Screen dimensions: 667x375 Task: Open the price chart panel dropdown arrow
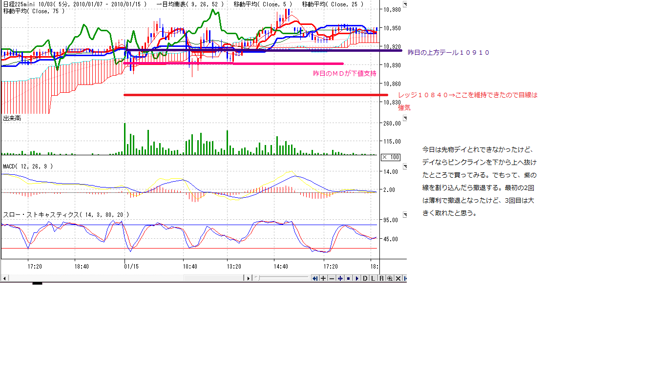404,4
